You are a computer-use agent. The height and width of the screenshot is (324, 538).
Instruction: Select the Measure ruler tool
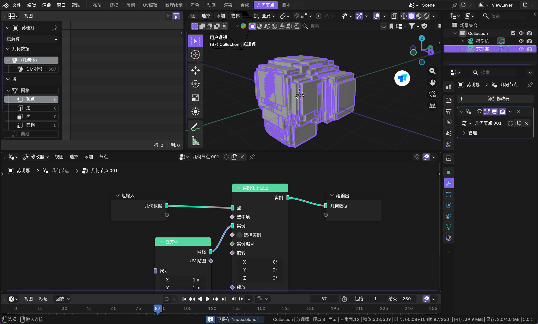[195, 141]
